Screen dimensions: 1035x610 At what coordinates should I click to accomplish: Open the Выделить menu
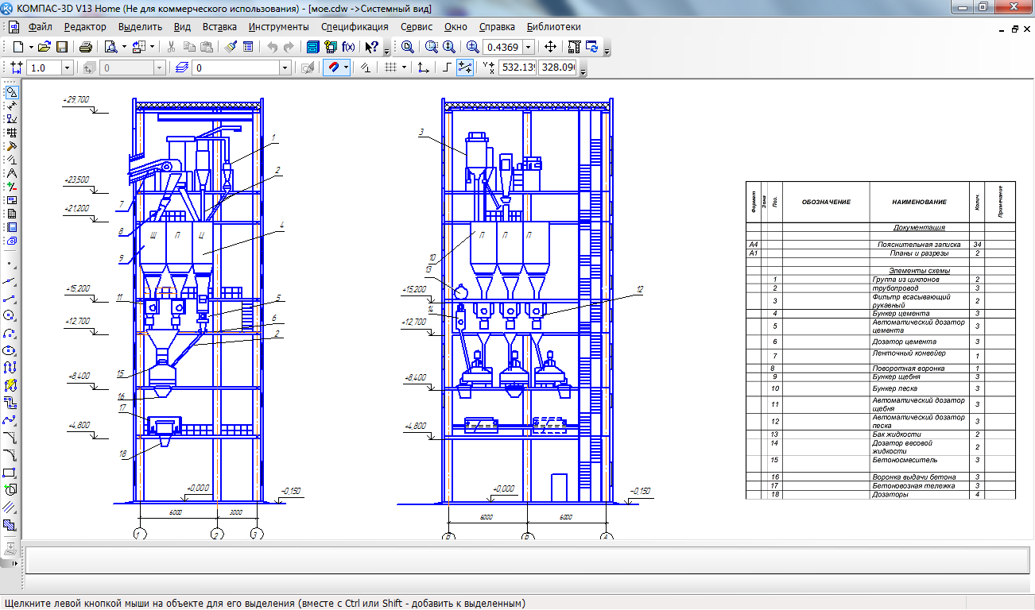point(140,26)
